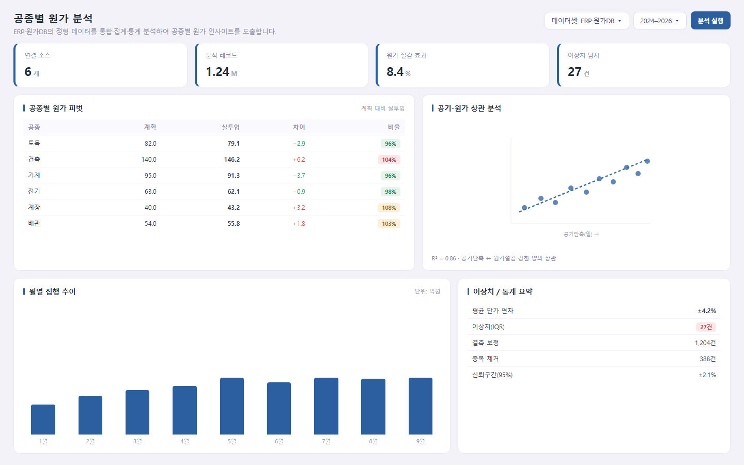Click the 3월 bar in the monthly chart
Image resolution: width=744 pixels, height=465 pixels.
click(x=137, y=412)
